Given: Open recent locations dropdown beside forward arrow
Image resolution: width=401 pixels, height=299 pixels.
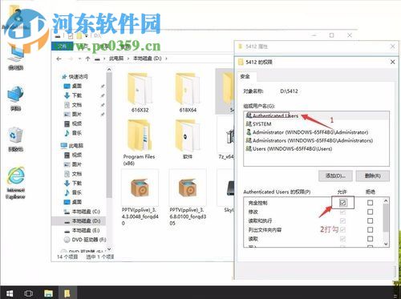Looking at the screenshot, I should pos(79,59).
